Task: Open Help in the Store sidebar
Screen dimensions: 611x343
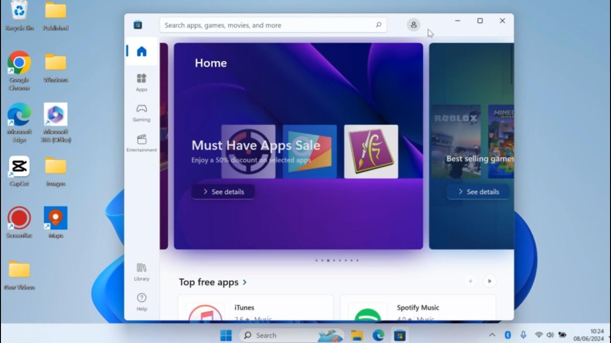Action: [x=141, y=302]
